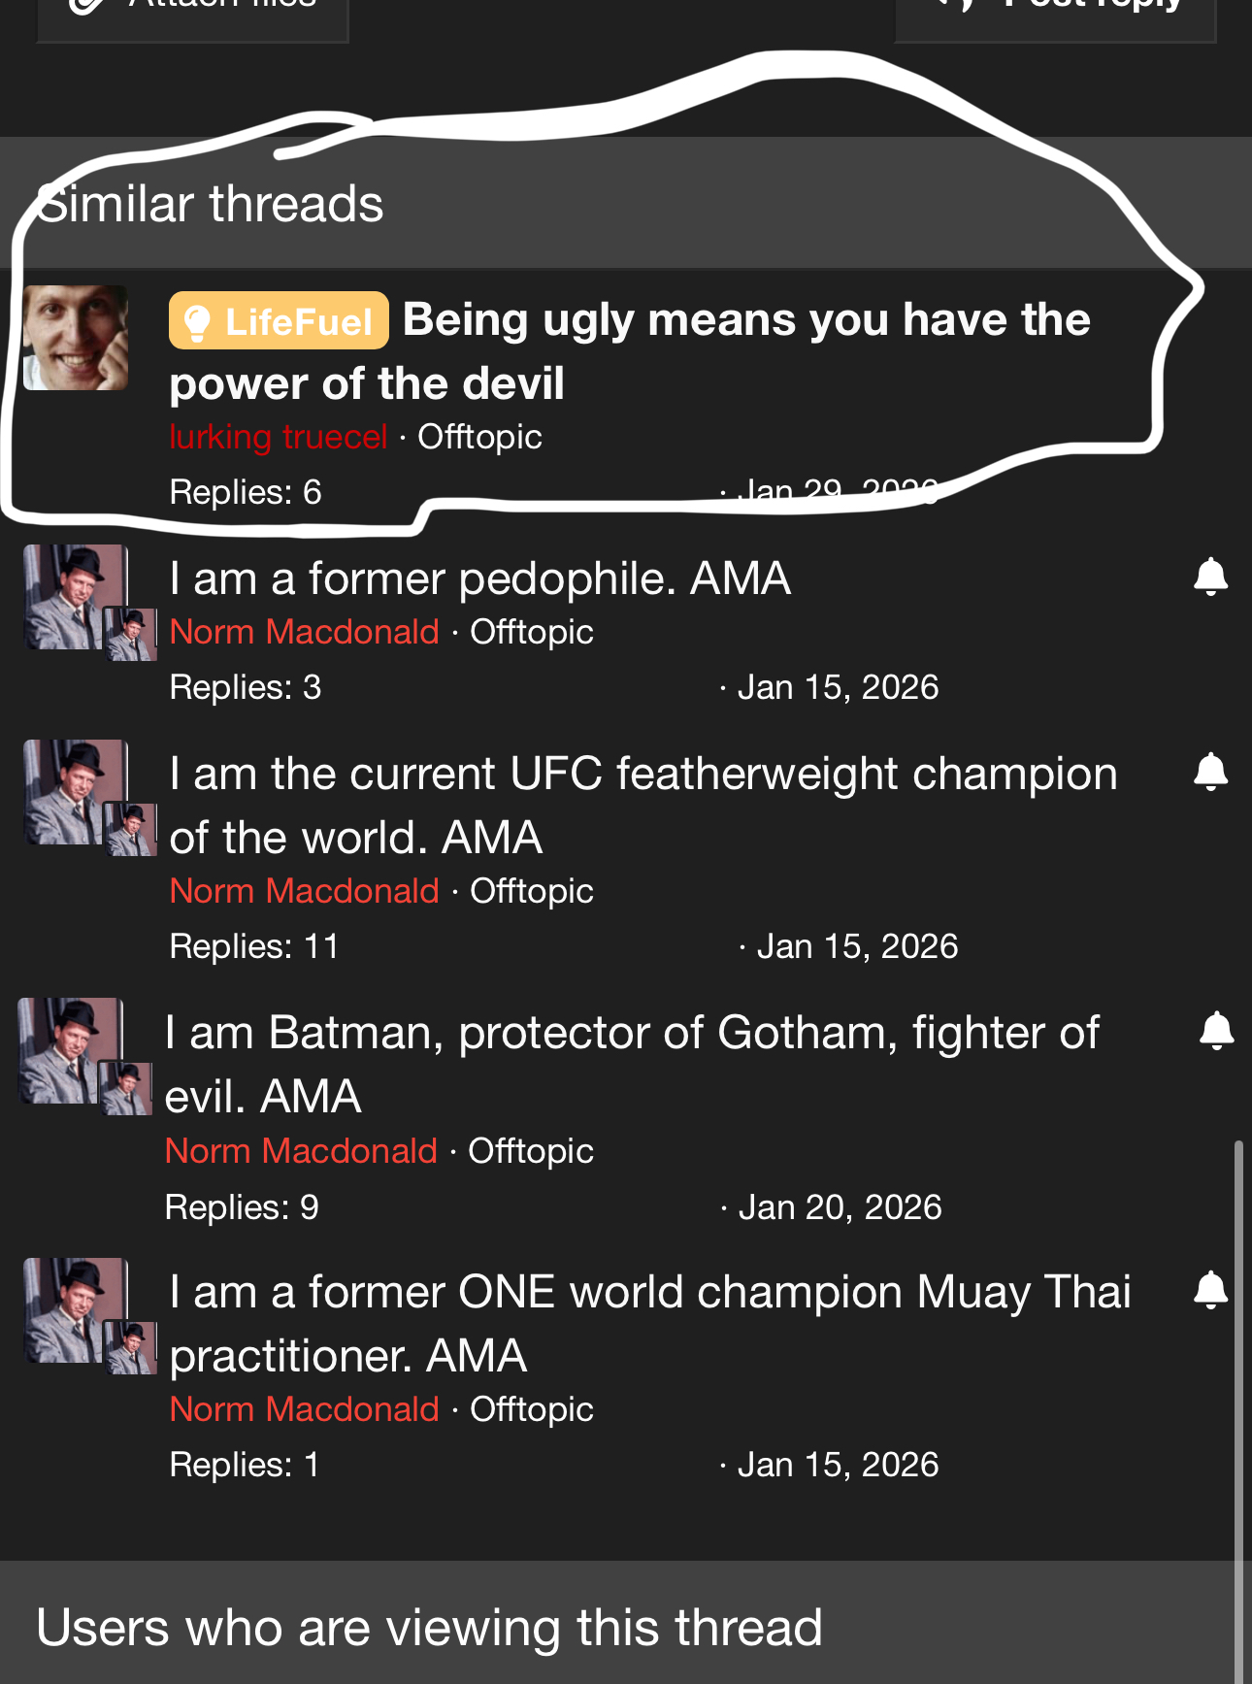The height and width of the screenshot is (1684, 1252).
Task: Click the bell icon beside the Batman thread
Action: click(1216, 1031)
